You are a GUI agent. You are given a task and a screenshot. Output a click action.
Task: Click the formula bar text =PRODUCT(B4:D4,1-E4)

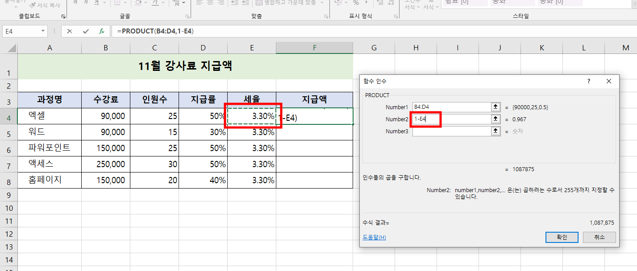pos(155,31)
